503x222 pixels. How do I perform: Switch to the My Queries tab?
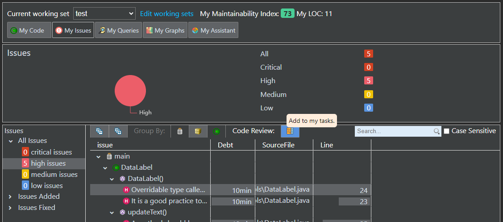[x=118, y=30]
